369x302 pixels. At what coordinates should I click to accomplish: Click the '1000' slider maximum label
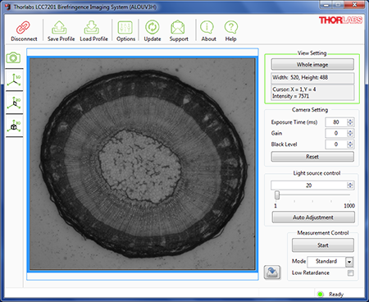[x=349, y=206]
